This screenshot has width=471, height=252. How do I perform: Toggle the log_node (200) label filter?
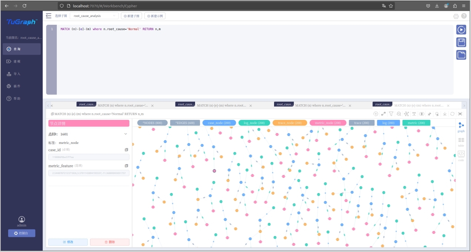(254, 123)
